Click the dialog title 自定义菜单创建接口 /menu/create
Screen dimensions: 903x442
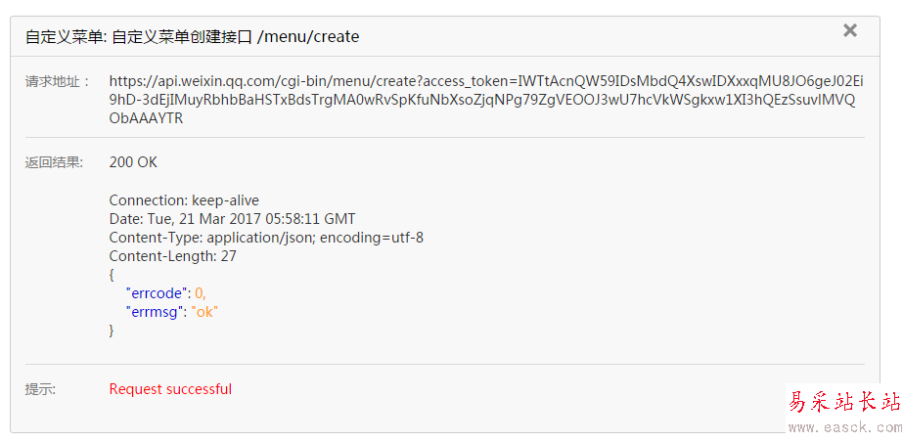(192, 37)
